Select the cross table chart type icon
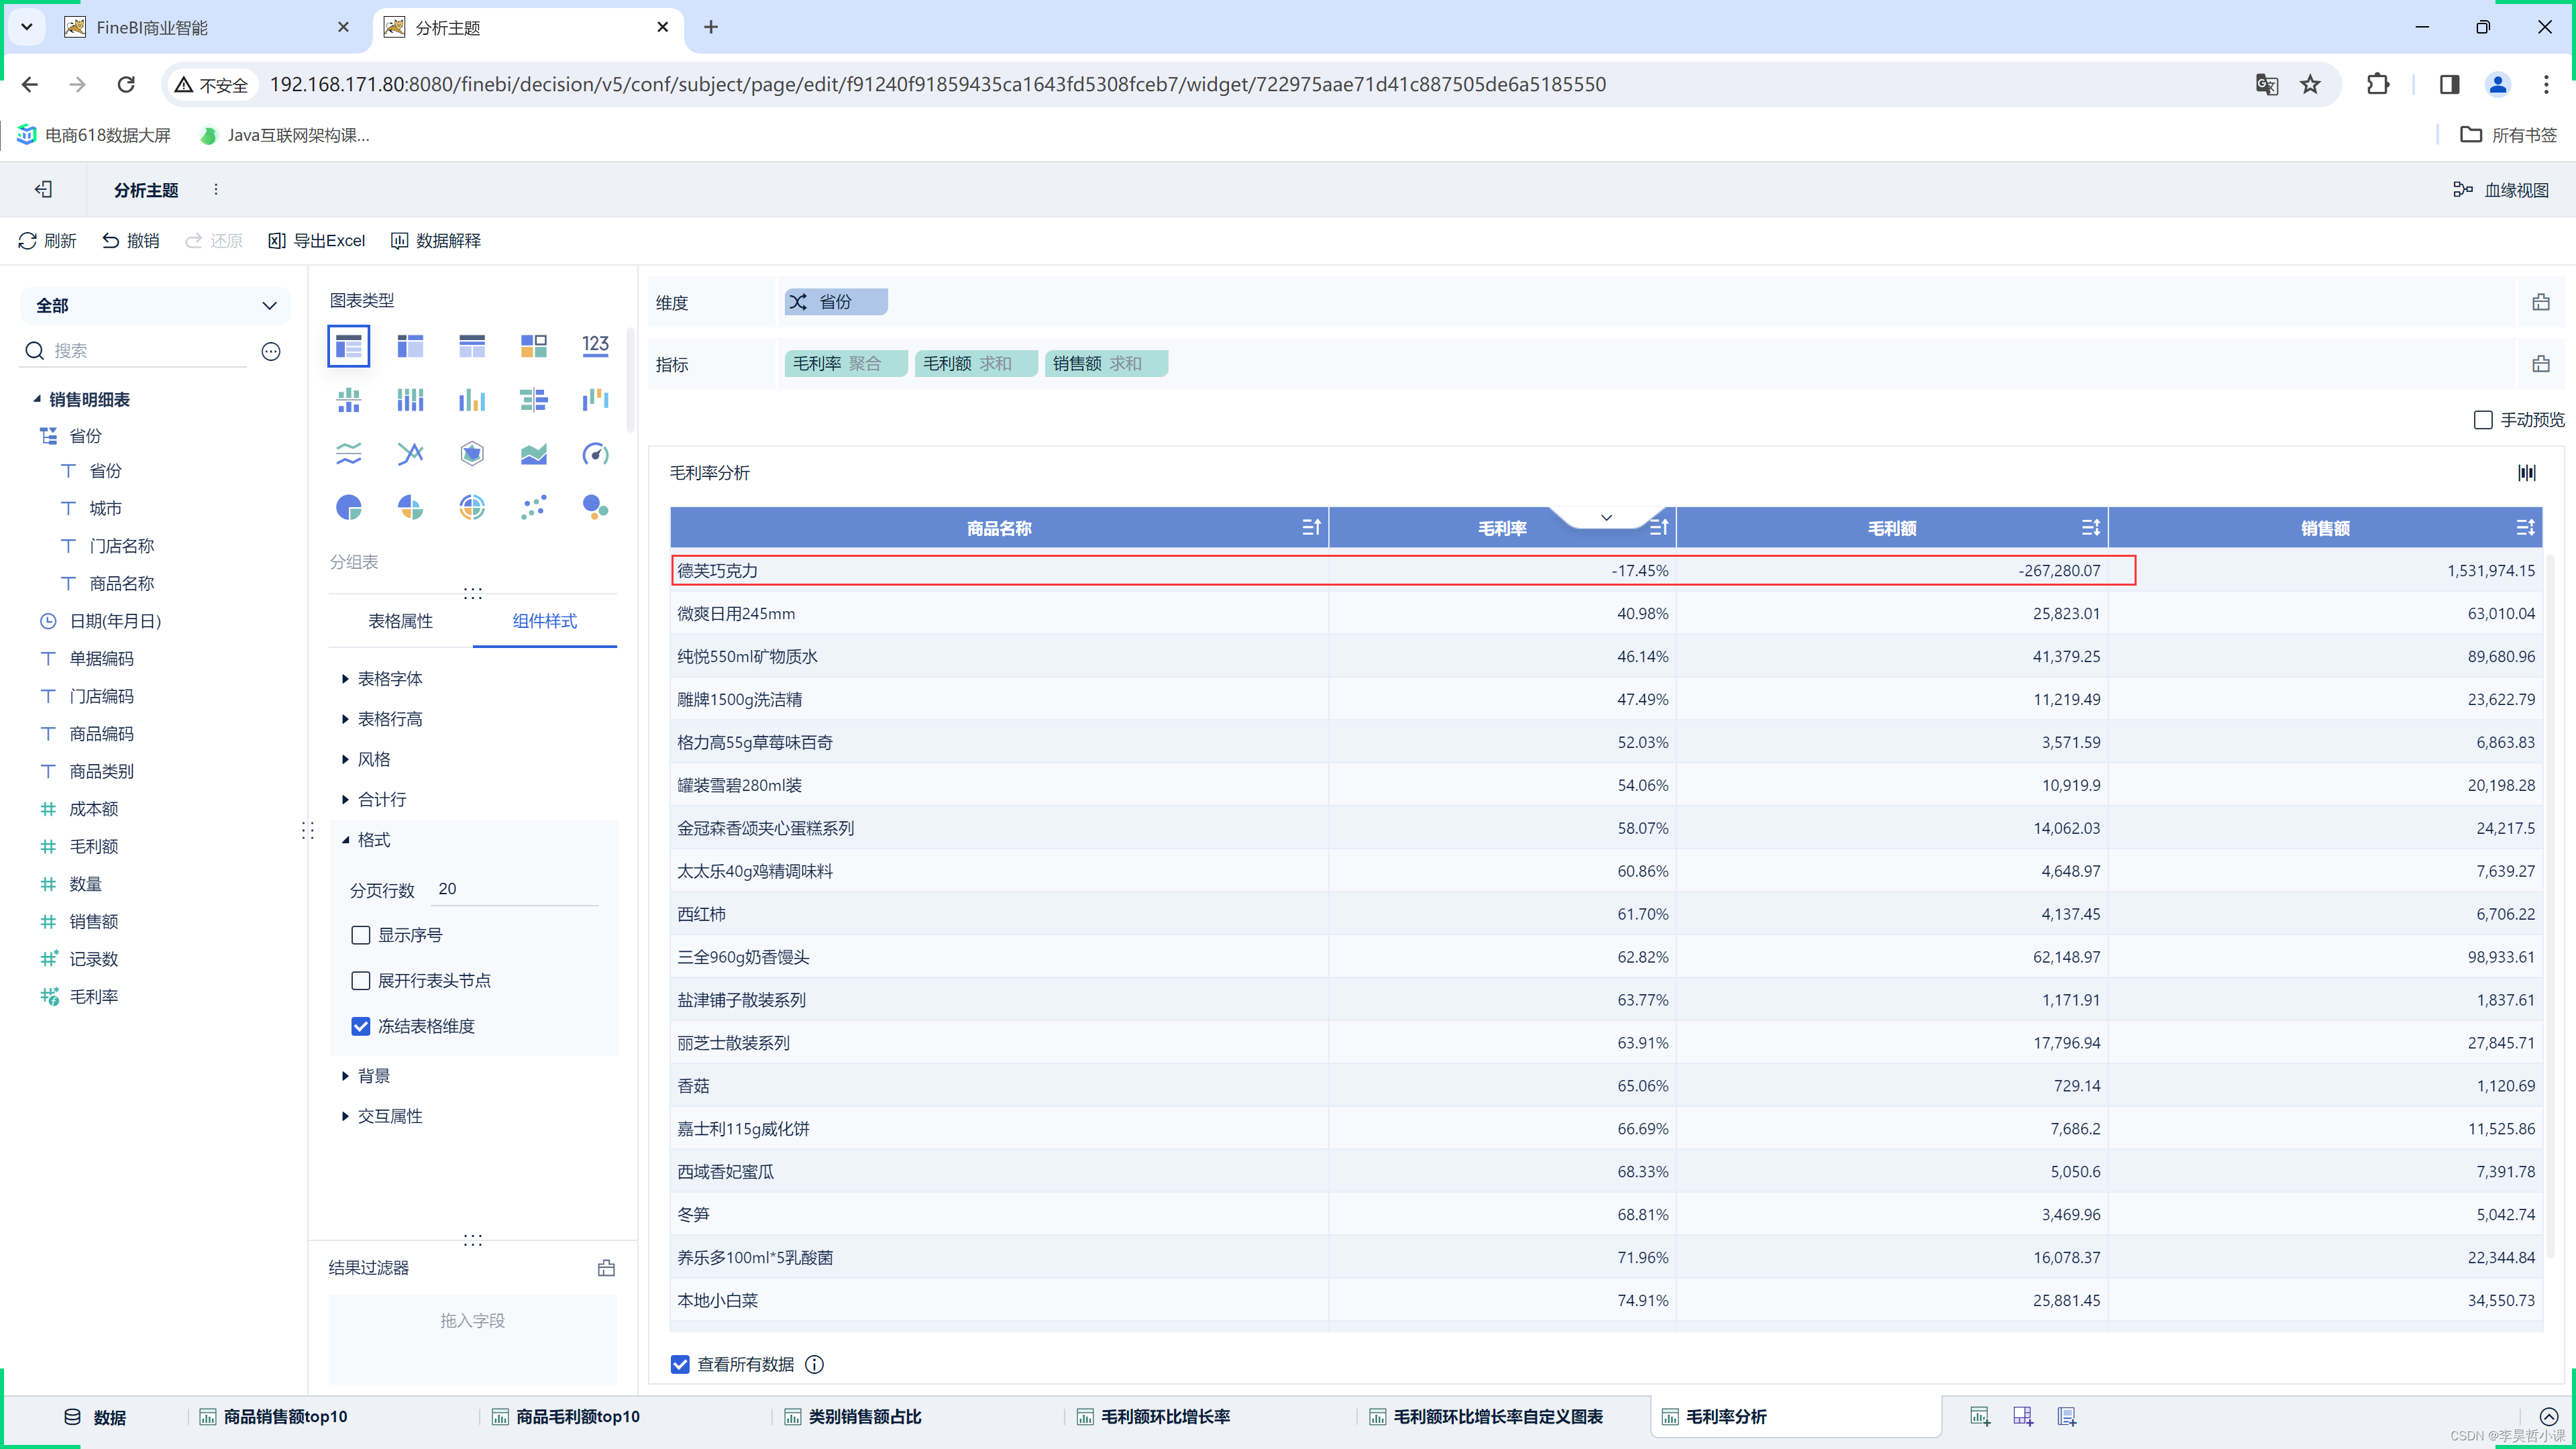The image size is (2576, 1449). pos(410,347)
